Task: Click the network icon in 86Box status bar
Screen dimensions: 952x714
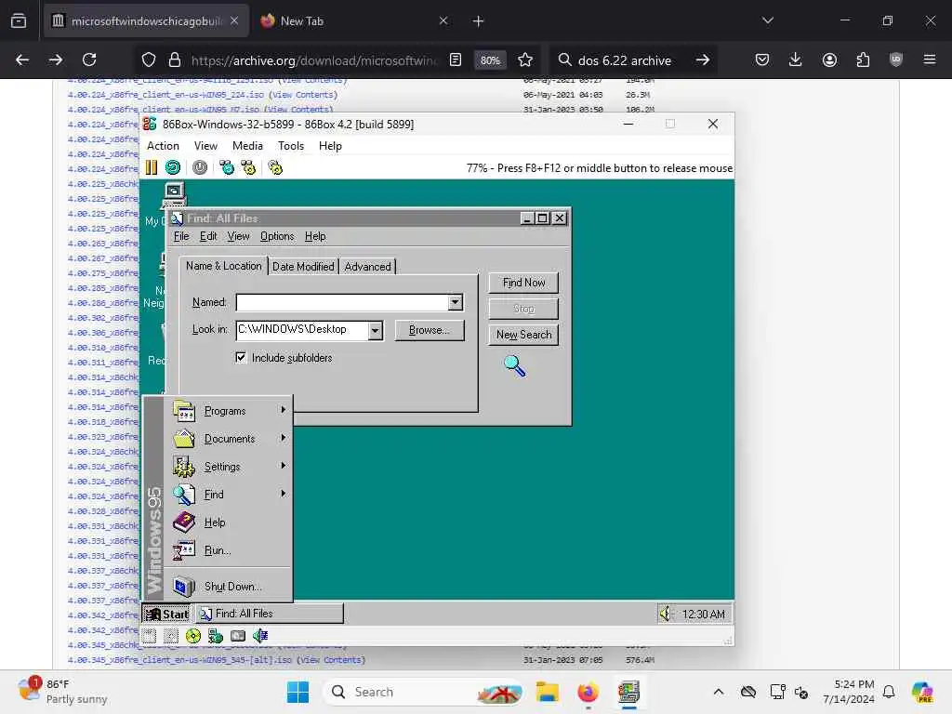Action: [x=216, y=636]
